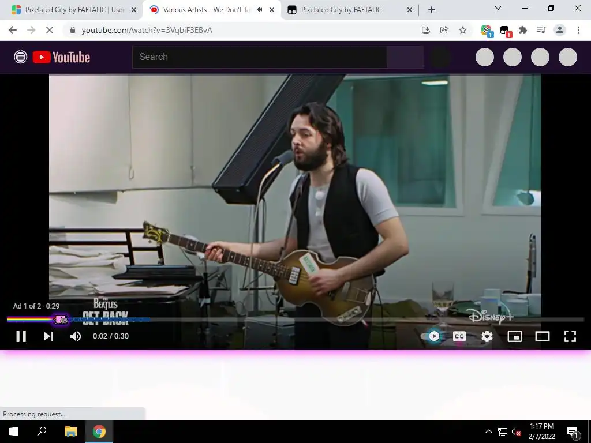Skip to next video
This screenshot has height=443, width=591.
point(48,336)
